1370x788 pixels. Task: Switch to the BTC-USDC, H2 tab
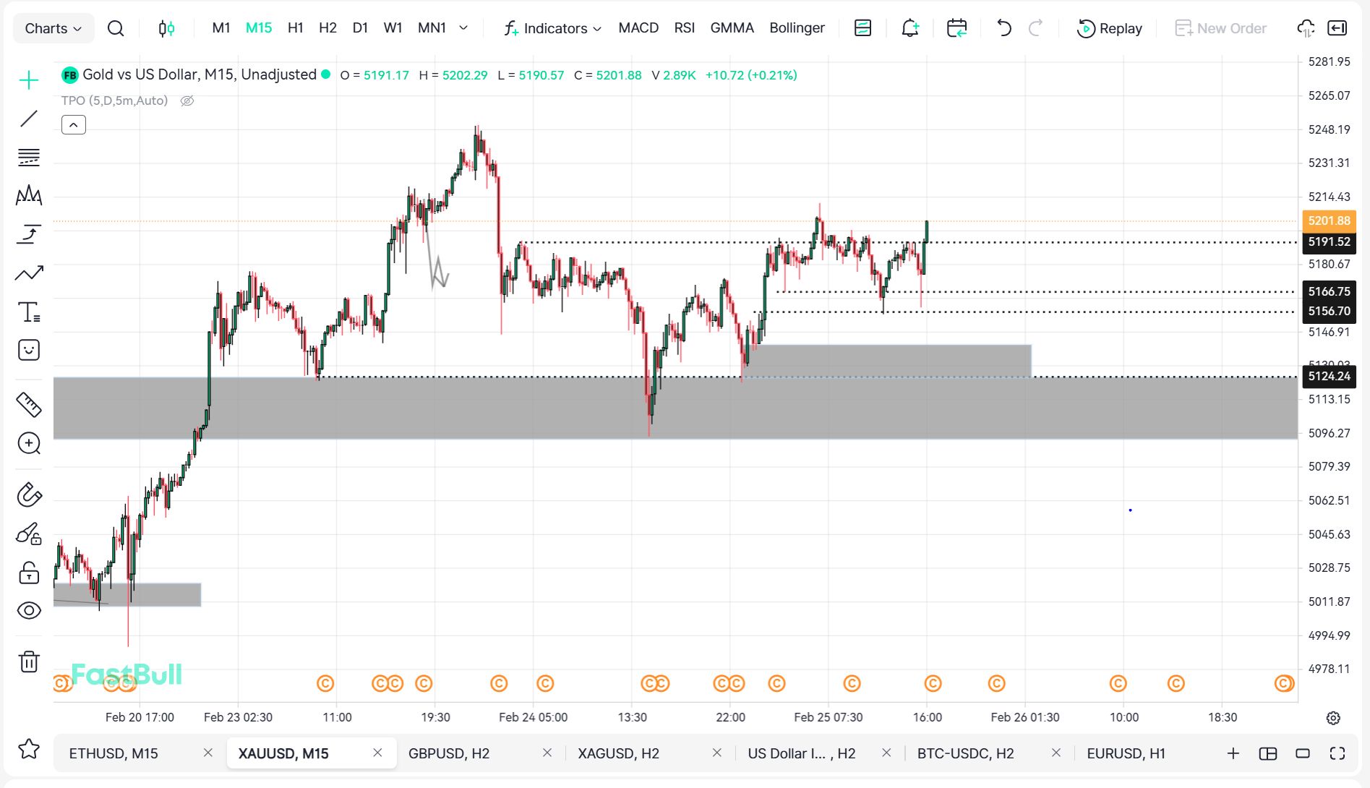point(965,753)
